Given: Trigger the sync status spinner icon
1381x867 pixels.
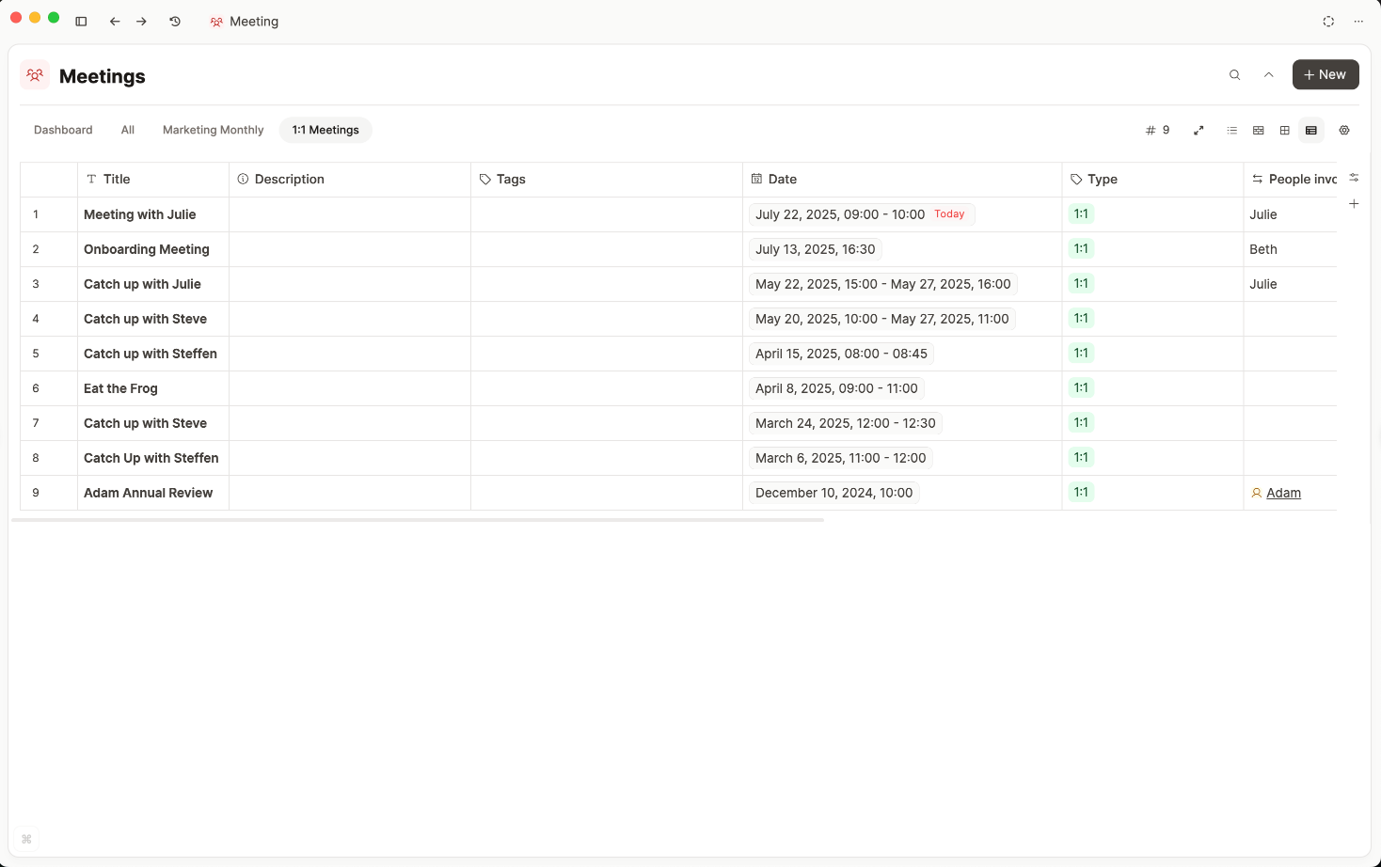Looking at the screenshot, I should [x=1327, y=21].
